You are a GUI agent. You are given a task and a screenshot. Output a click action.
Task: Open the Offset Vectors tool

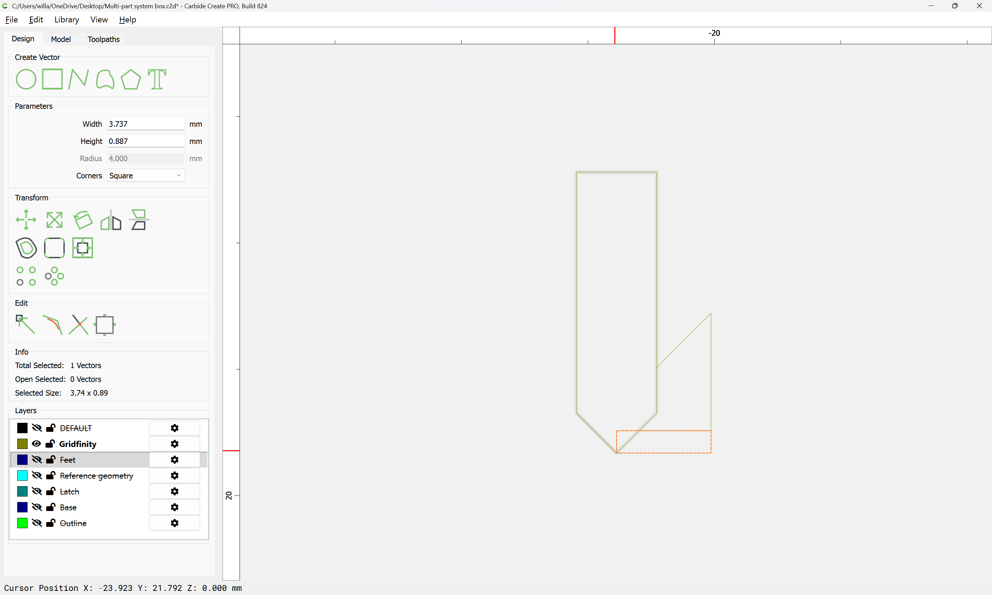[x=26, y=248]
